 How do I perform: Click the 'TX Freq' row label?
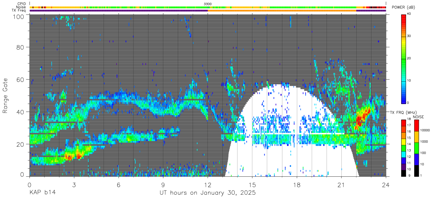pyautogui.click(x=19, y=11)
